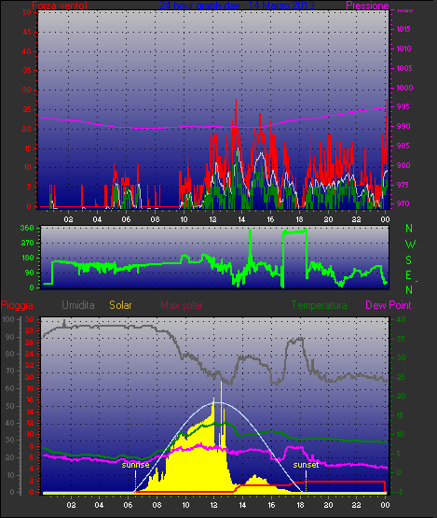Screen dimensions: 437x518
Task: Click the Forza vento axis title
Action: point(60,6)
